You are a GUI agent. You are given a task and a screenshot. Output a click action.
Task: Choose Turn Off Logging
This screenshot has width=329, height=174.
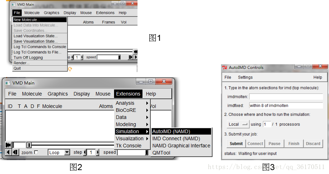(x=40, y=58)
